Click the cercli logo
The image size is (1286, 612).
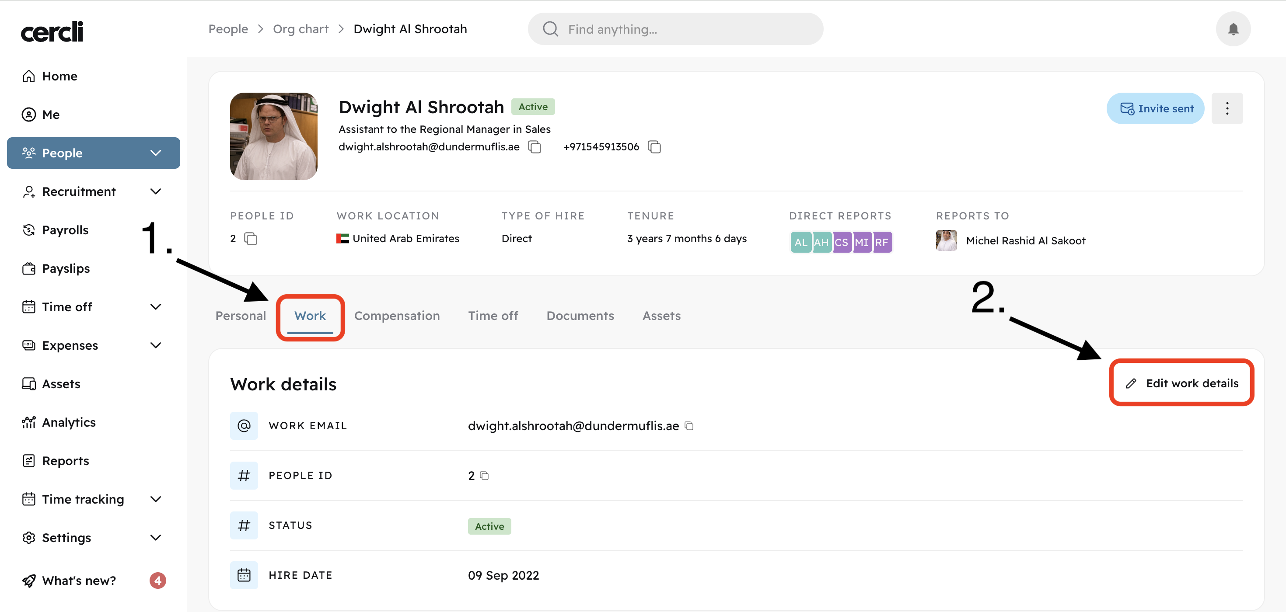[52, 31]
